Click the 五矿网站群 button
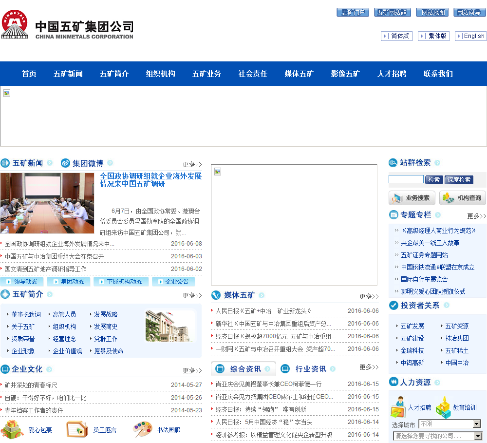Image resolution: width=487 pixels, height=443 pixels. (x=392, y=13)
